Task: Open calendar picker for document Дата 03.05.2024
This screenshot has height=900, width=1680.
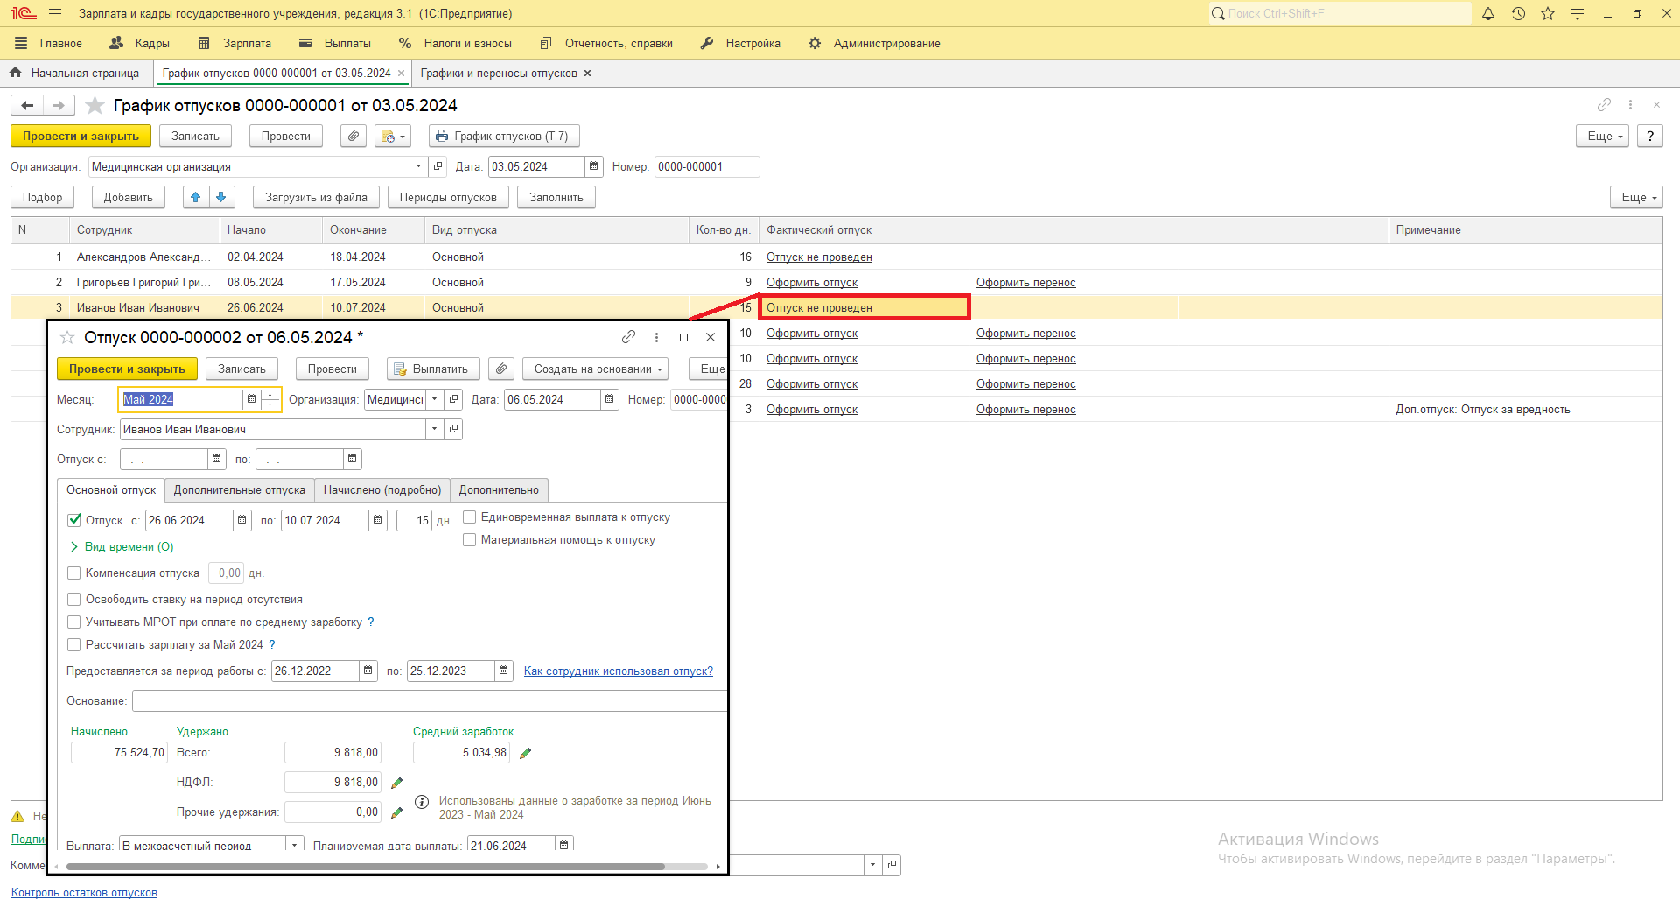Action: [594, 166]
